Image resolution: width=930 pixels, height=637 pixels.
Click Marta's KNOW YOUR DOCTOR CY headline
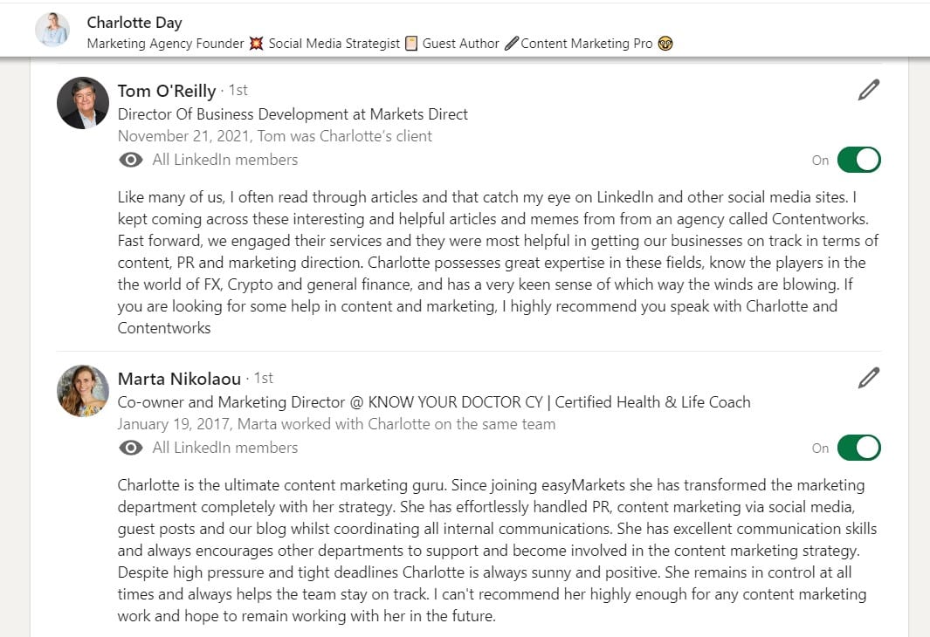[434, 402]
